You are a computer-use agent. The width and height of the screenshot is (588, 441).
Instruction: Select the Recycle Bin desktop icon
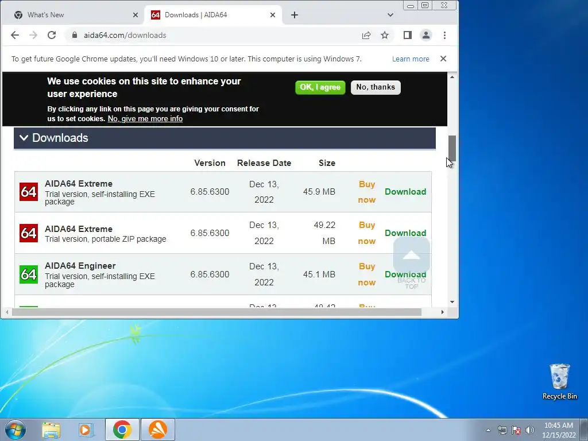pos(559,382)
